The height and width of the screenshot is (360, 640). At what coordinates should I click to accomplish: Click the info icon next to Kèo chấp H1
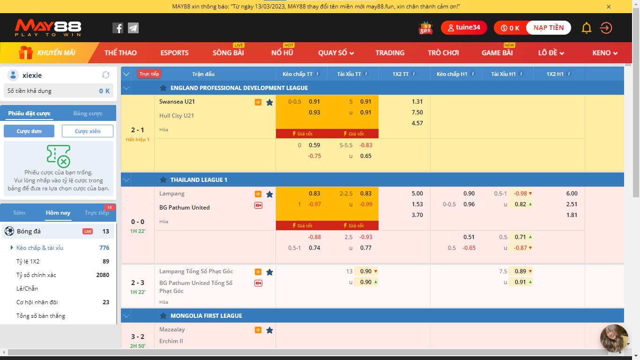coord(473,74)
